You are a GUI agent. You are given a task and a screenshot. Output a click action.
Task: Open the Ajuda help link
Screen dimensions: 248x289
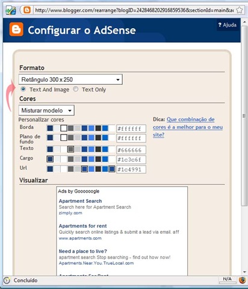[228, 25]
